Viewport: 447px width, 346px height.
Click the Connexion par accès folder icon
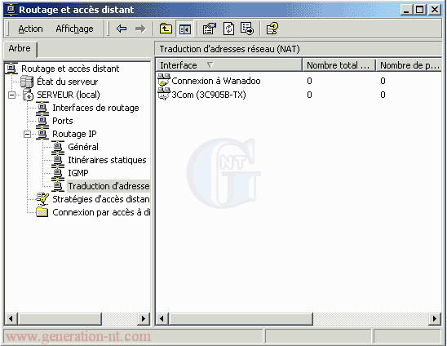(42, 212)
